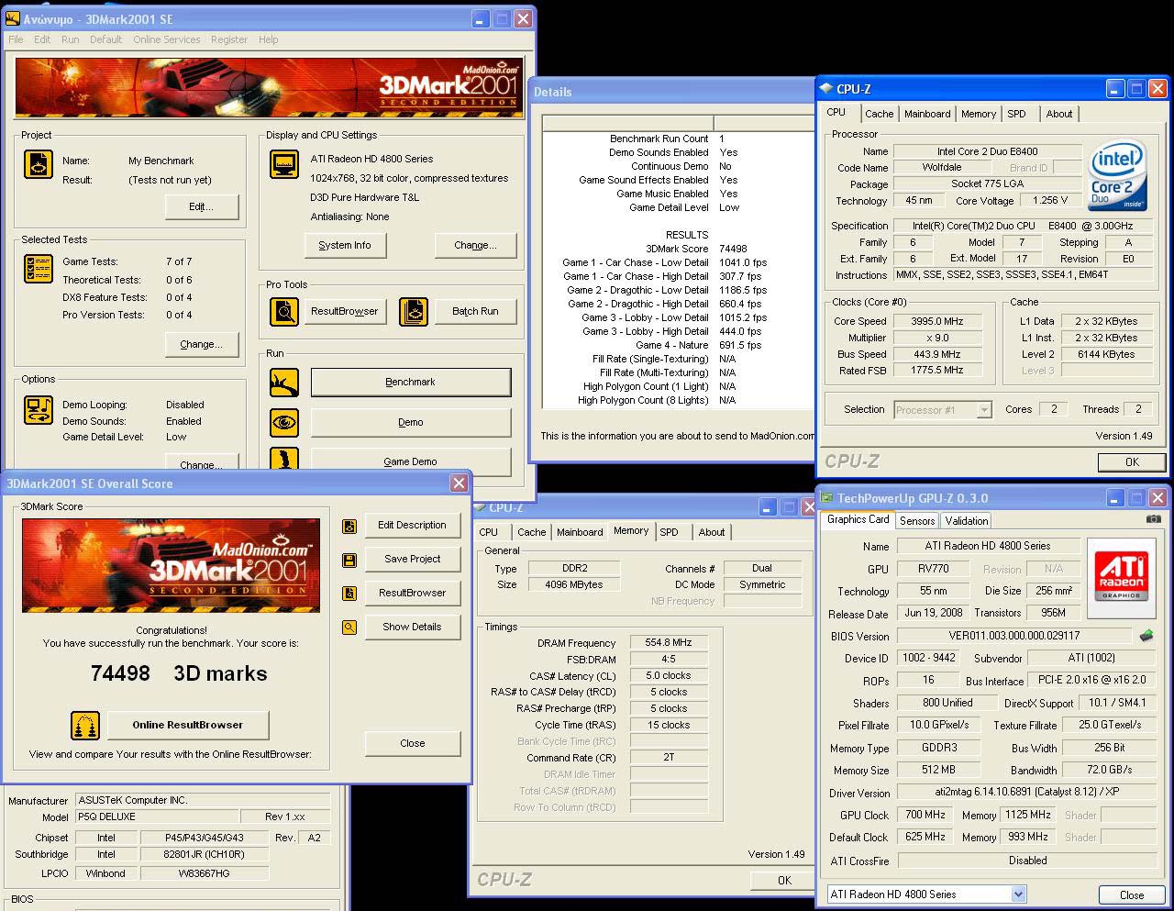Click the Save Project button
1174x911 pixels.
tap(413, 560)
